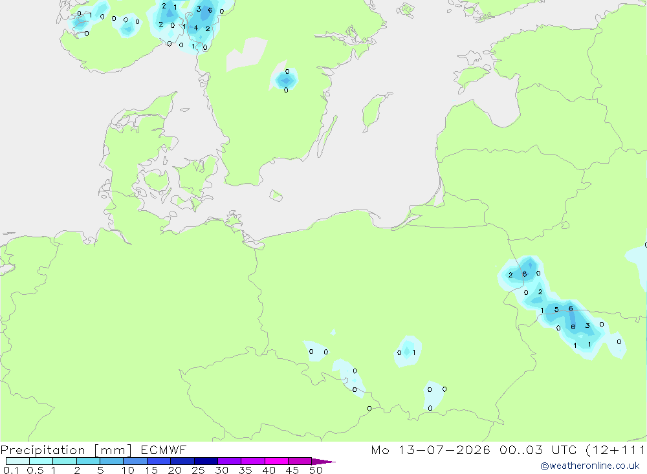Click the 'Mo 13-07-2026' date text
Image resolution: width=647 pixels, height=474 pixels.
tap(431, 449)
